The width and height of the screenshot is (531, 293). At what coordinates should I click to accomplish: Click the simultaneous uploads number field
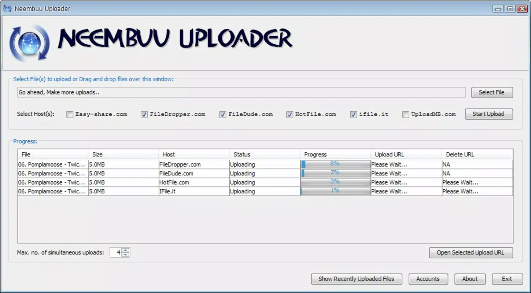[116, 252]
